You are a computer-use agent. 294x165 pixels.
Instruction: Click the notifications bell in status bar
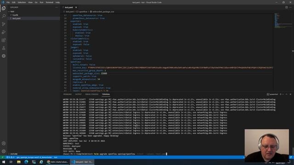click(x=291, y=157)
